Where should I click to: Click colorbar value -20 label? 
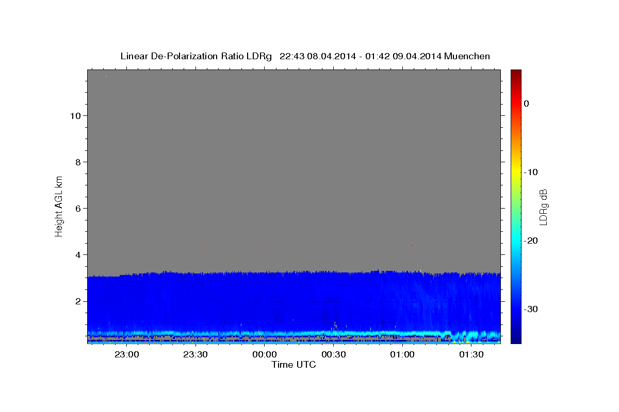(531, 241)
